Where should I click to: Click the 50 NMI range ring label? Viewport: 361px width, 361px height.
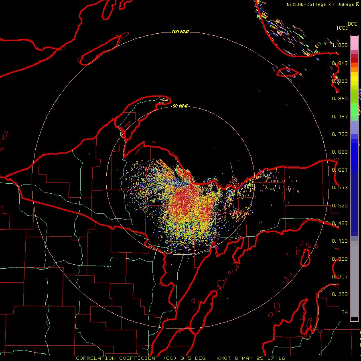click(180, 106)
